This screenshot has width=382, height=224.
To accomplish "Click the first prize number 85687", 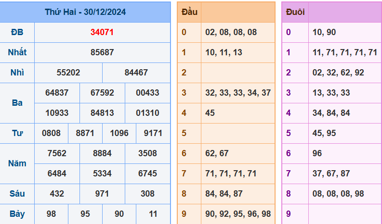I will [102, 52].
